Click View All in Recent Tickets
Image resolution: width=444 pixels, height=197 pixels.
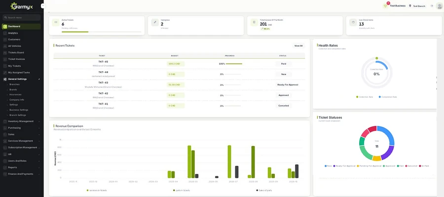pyautogui.click(x=298, y=46)
